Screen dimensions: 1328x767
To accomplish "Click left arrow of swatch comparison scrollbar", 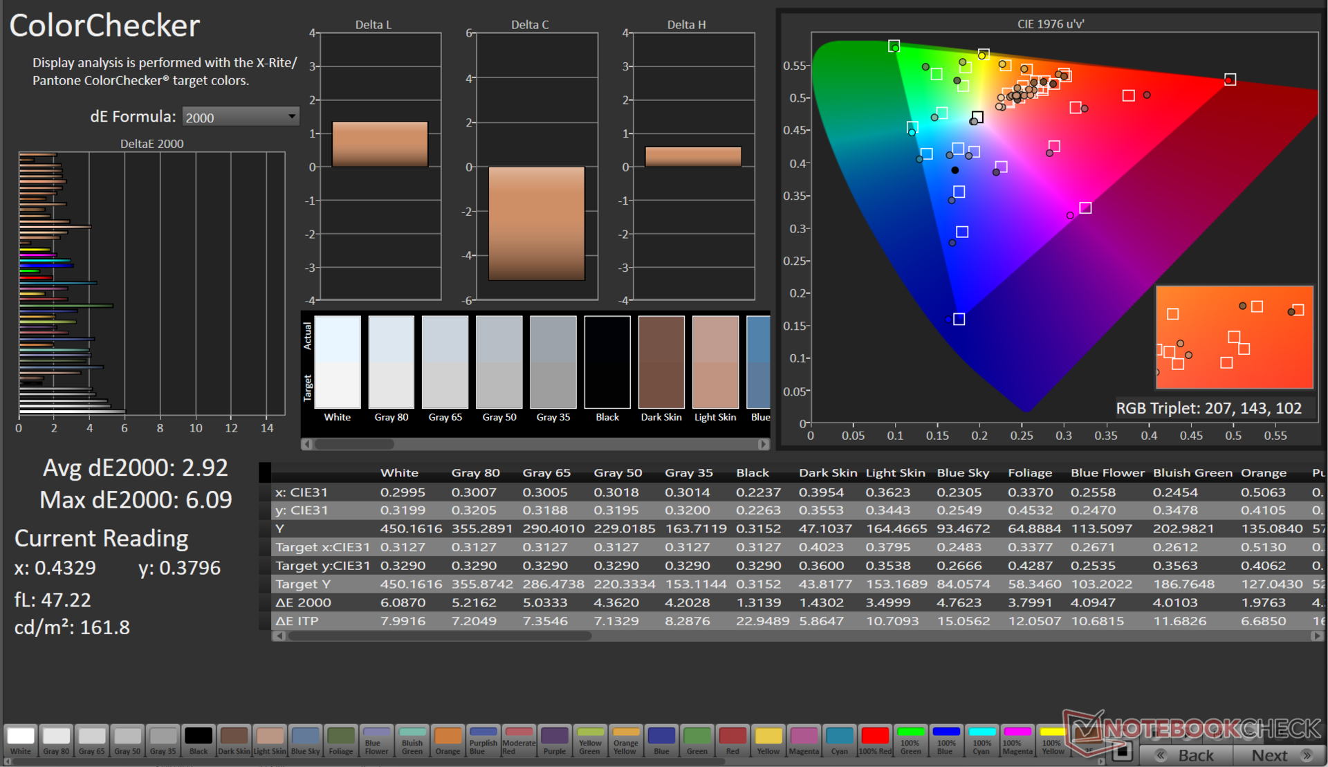I will click(x=307, y=444).
